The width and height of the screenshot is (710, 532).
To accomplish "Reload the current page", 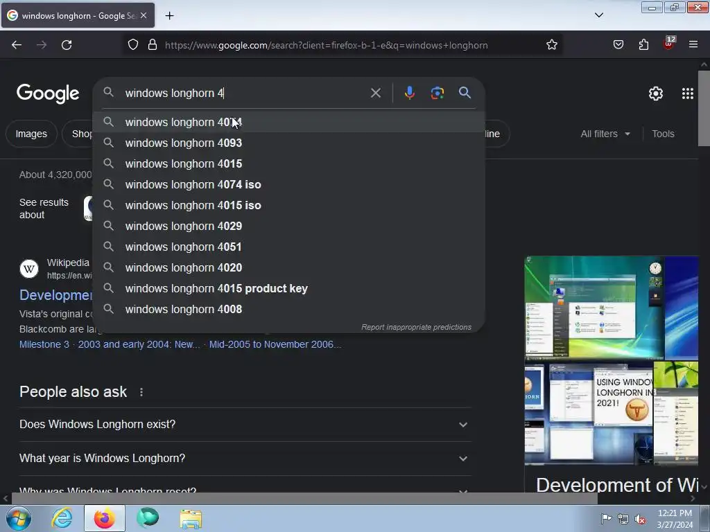I will point(67,45).
